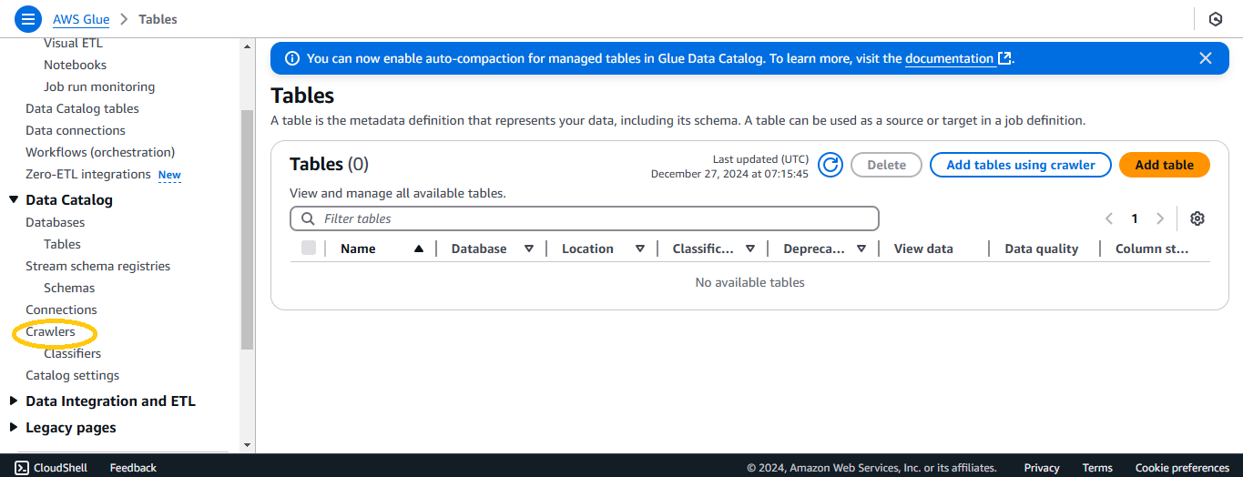The height and width of the screenshot is (477, 1243).
Task: Expand Data Integration and ETL section
Action: click(14, 401)
